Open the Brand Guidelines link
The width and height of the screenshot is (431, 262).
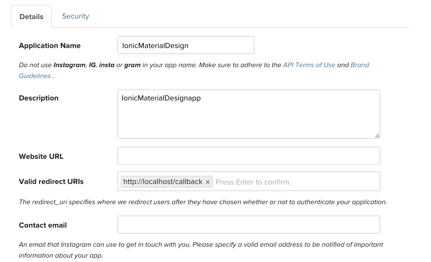pyautogui.click(x=360, y=65)
